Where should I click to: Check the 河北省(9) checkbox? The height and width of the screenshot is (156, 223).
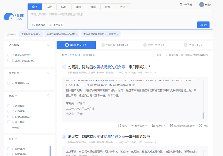[x=9, y=106]
